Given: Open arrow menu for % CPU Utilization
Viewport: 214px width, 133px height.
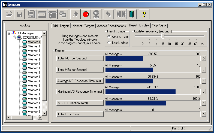Looking at the screenshot, I should coord(204,103).
